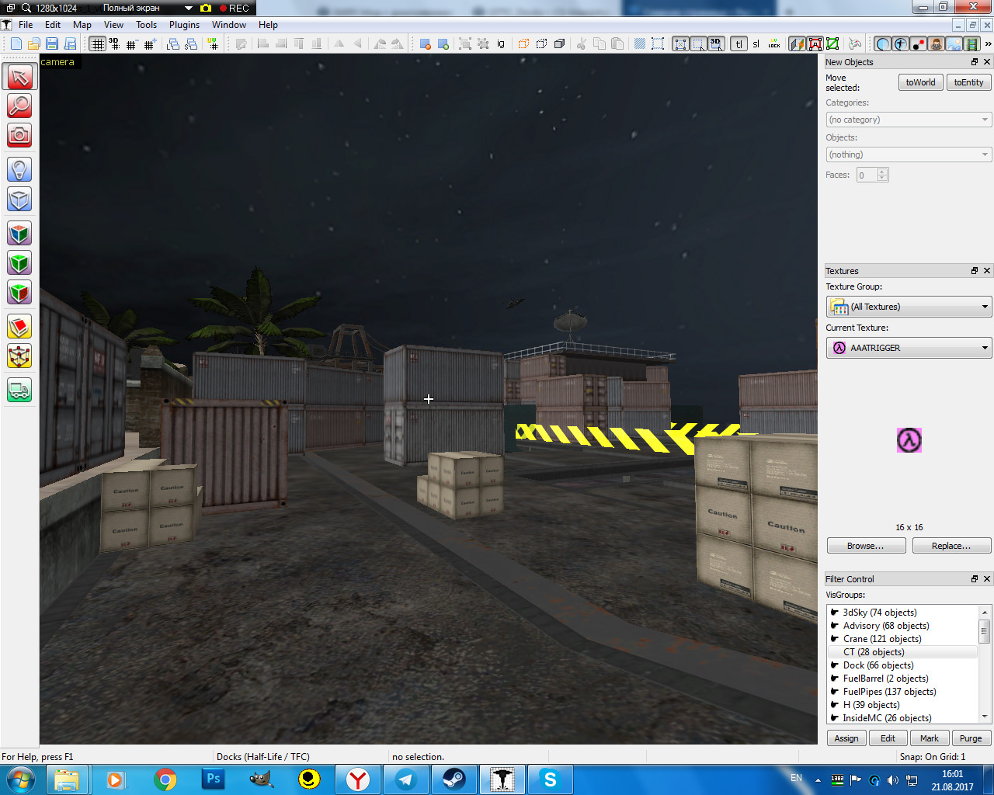This screenshot has width=994, height=795.
Task: Open the Plugins menu
Action: click(x=184, y=25)
